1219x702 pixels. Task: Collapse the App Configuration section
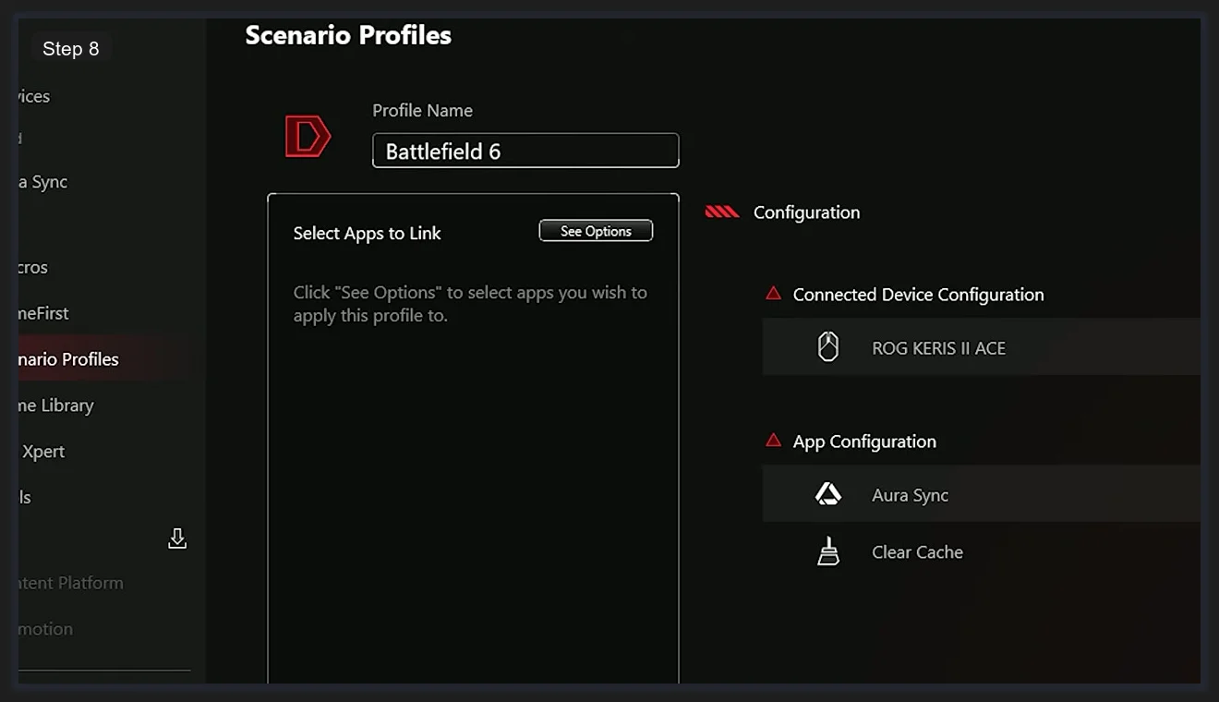[x=863, y=441]
